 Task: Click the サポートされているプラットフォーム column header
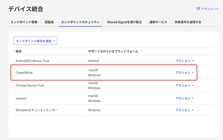pos(113,51)
